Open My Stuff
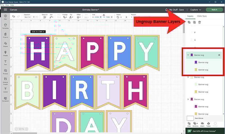The height and width of the screenshot is (134, 225). (173, 10)
